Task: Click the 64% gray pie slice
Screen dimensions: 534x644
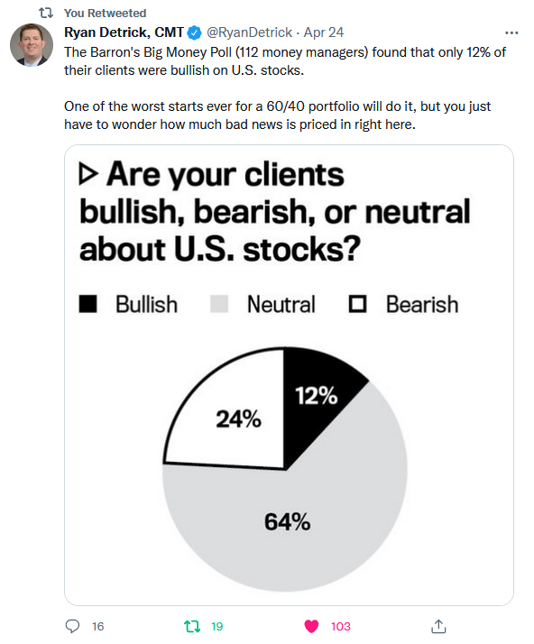Action: 288,522
